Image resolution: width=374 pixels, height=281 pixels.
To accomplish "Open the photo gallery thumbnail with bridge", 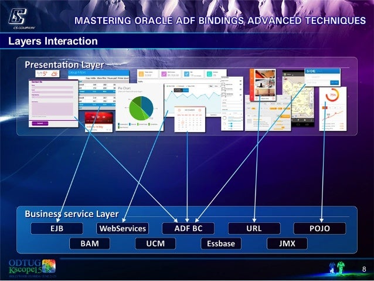I will point(263,85).
